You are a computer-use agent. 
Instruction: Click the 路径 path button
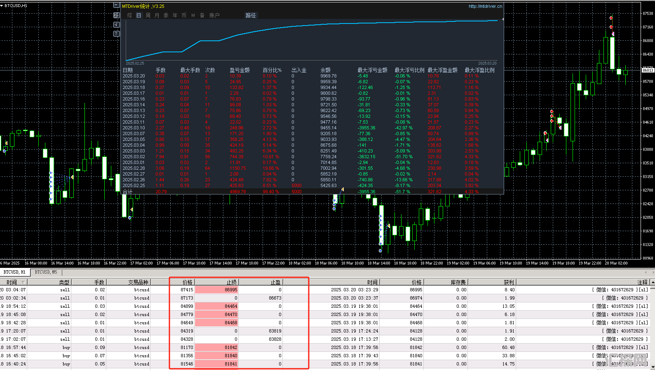[x=251, y=15]
